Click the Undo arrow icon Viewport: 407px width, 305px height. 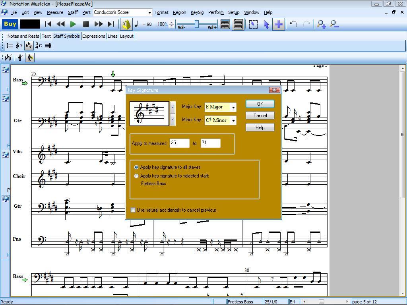pyautogui.click(x=293, y=24)
